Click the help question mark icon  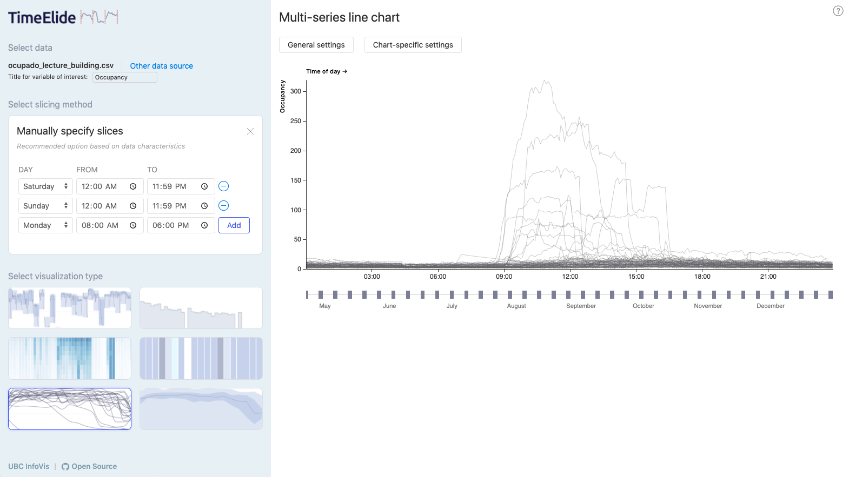838,11
